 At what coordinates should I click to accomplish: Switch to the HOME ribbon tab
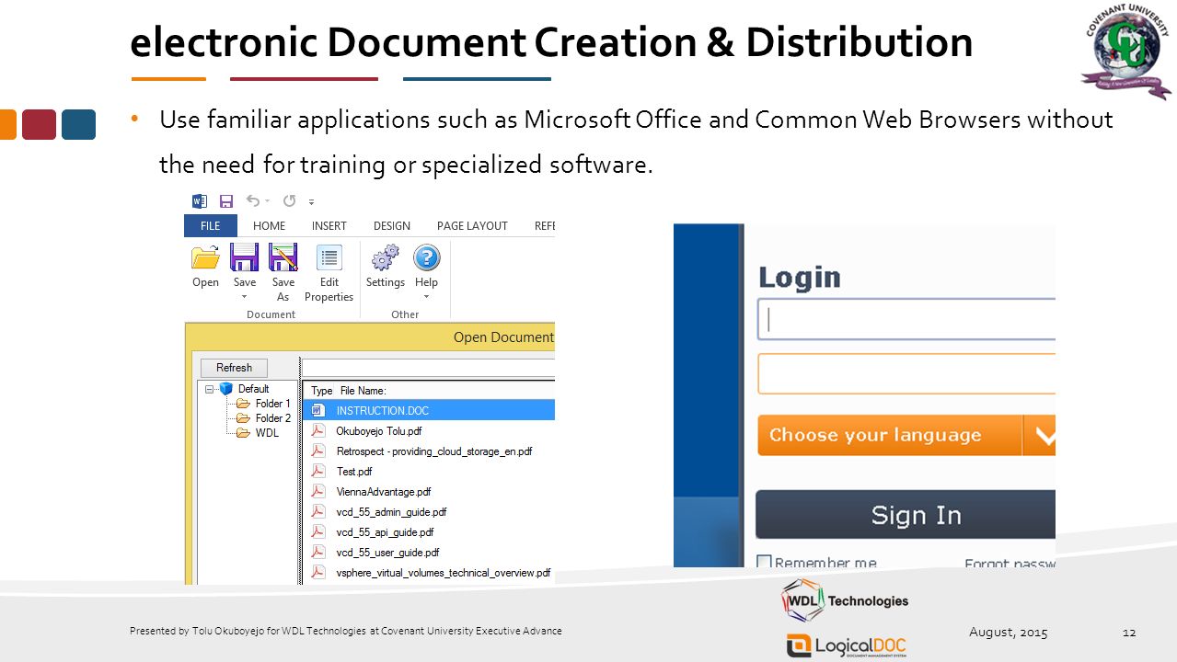coord(270,226)
